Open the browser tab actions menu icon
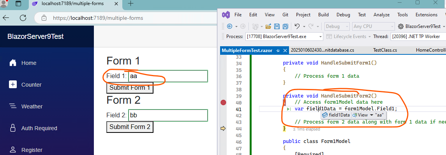 18,4
